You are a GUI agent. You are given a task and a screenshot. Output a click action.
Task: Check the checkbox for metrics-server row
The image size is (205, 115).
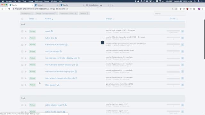point(22,51)
